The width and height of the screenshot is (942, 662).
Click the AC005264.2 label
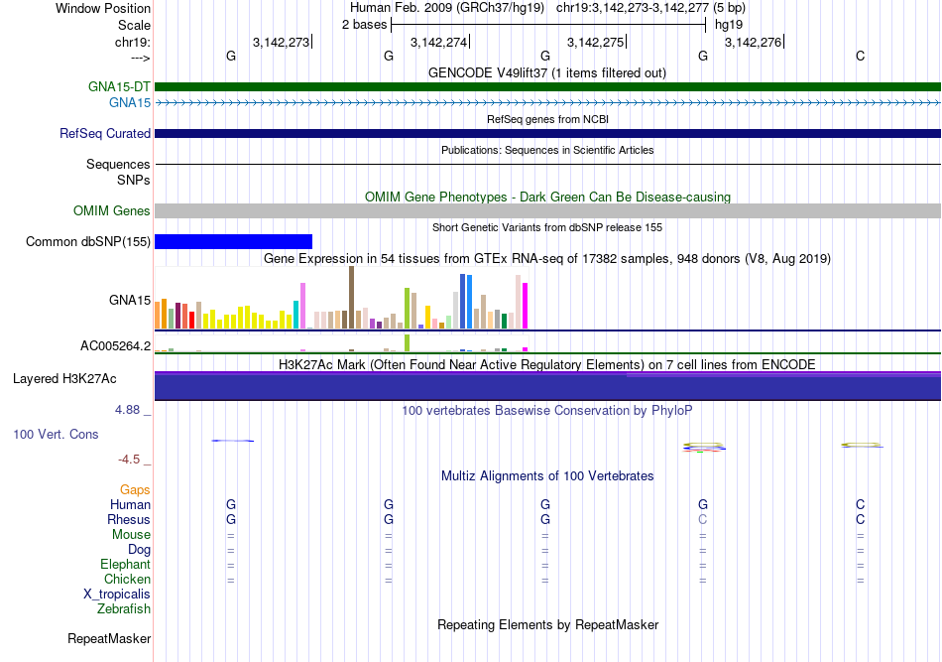point(115,345)
